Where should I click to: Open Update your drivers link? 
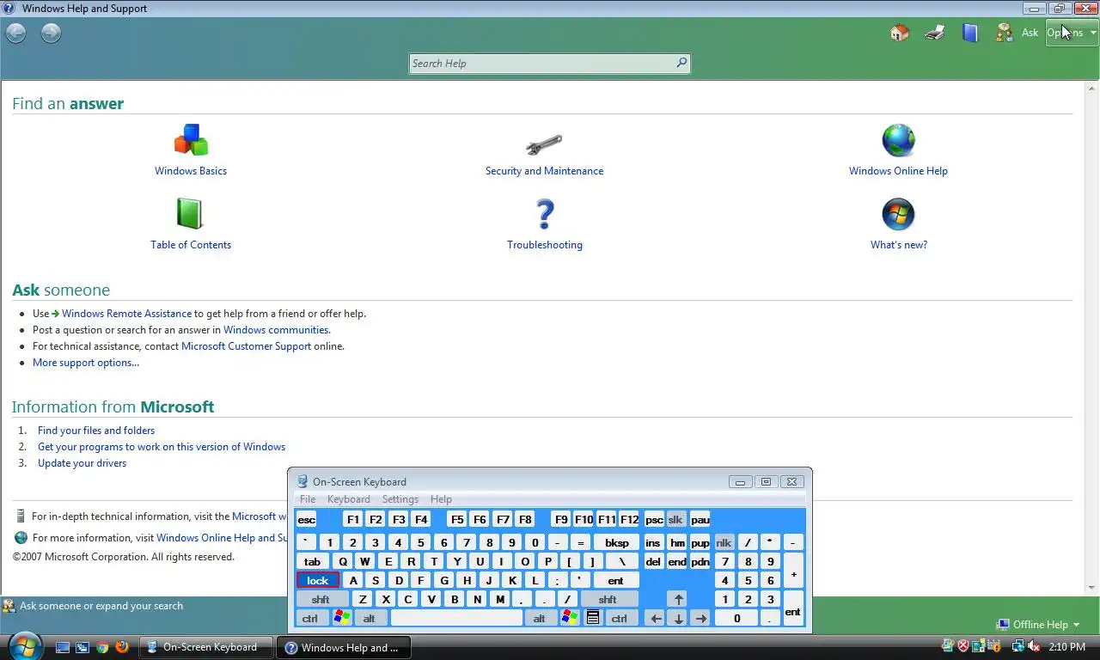pos(82,463)
